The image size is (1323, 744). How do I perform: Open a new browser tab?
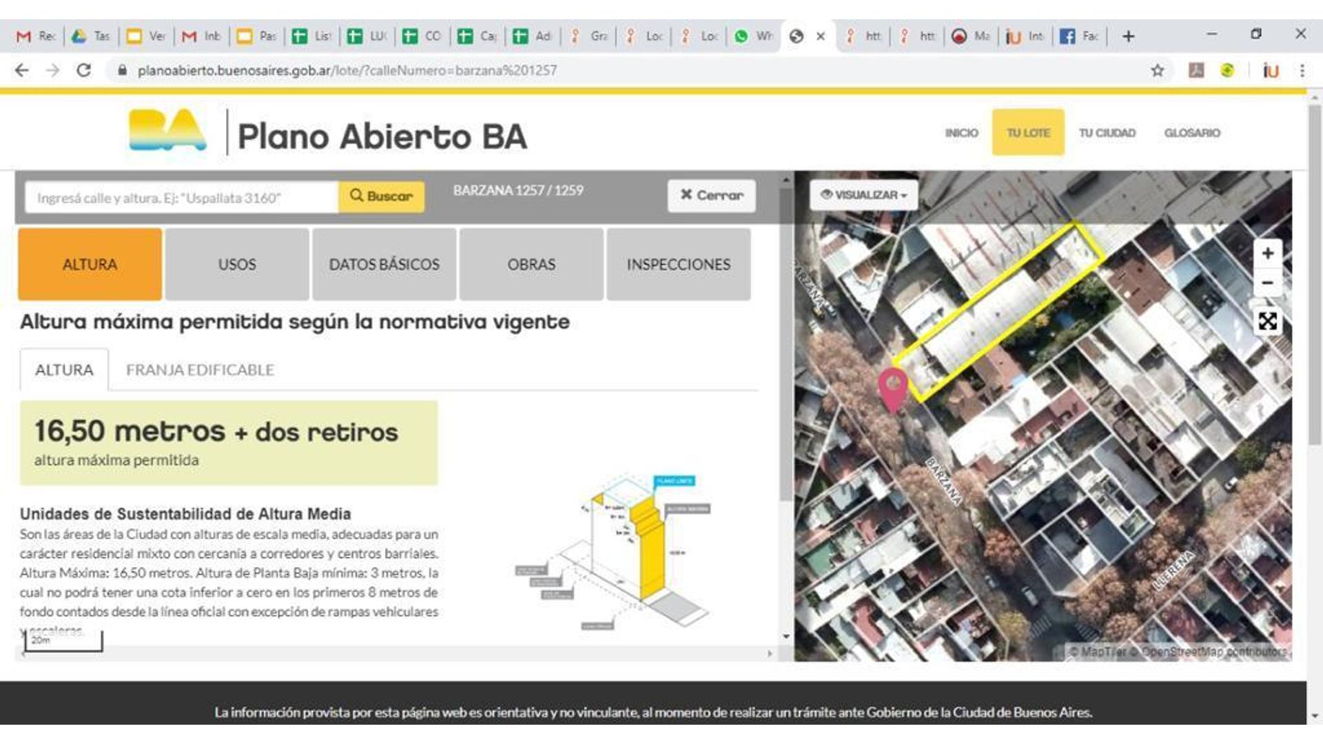(x=1128, y=37)
